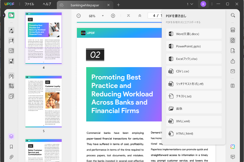This screenshot has height=162, width=244.
Task: Select the Crop Pages tool
Action: [x=11, y=86]
